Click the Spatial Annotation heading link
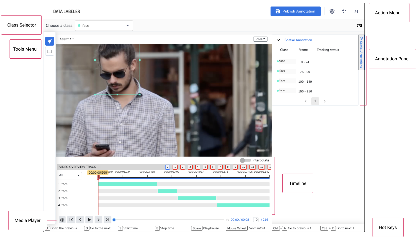This screenshot has height=237, width=420. click(x=298, y=40)
